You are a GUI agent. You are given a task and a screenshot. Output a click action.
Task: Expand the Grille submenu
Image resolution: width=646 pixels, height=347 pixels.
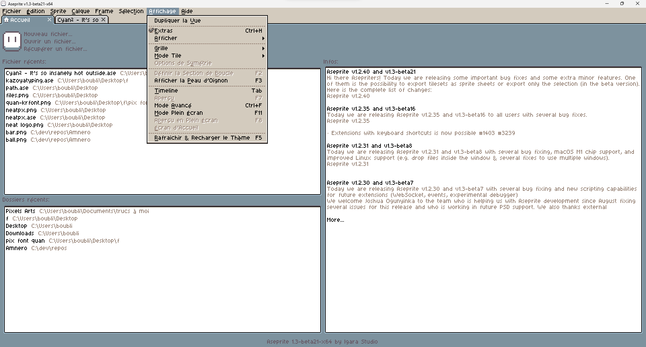(x=207, y=48)
